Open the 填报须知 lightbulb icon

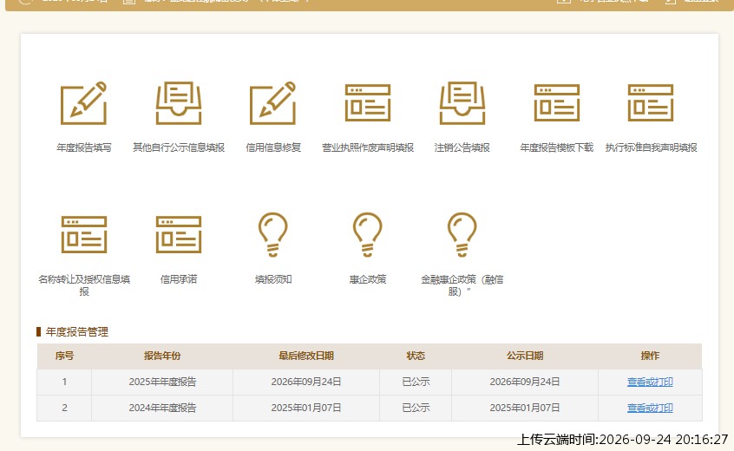[273, 234]
